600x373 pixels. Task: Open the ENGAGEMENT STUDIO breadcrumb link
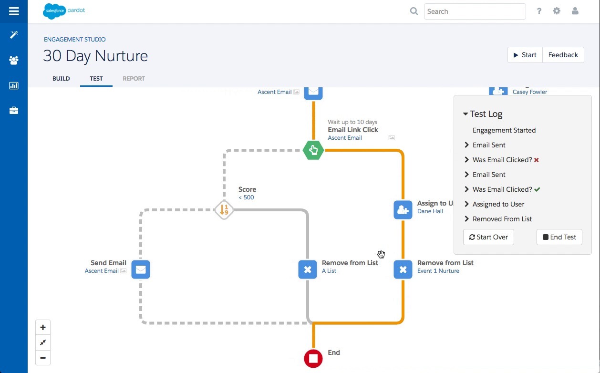[75, 40]
